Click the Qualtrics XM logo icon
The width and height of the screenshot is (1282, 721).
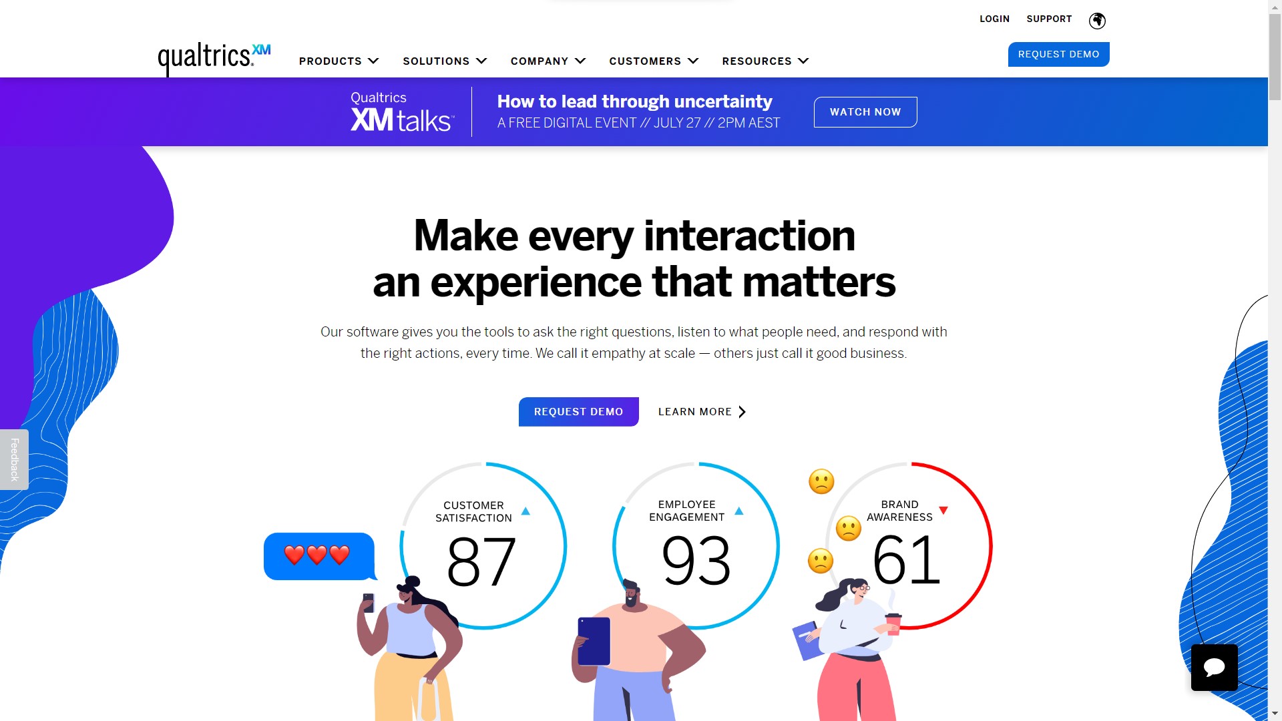[x=214, y=59]
